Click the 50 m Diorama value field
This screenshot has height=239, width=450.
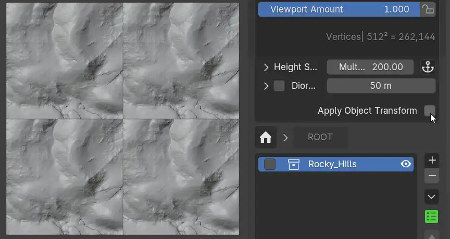(x=381, y=86)
